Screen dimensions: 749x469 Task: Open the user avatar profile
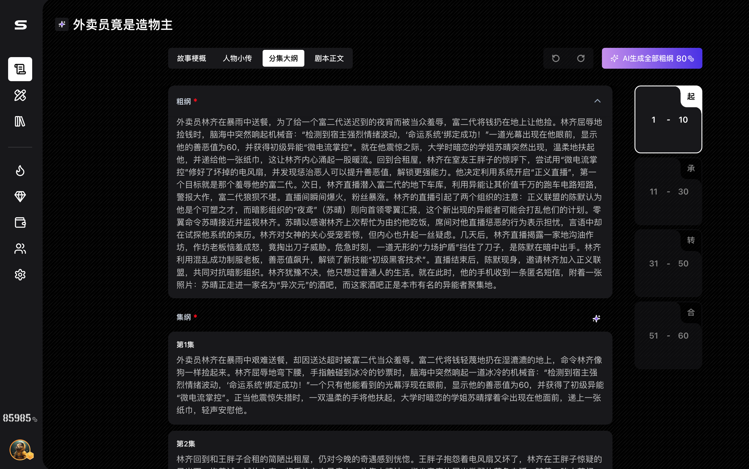20,450
